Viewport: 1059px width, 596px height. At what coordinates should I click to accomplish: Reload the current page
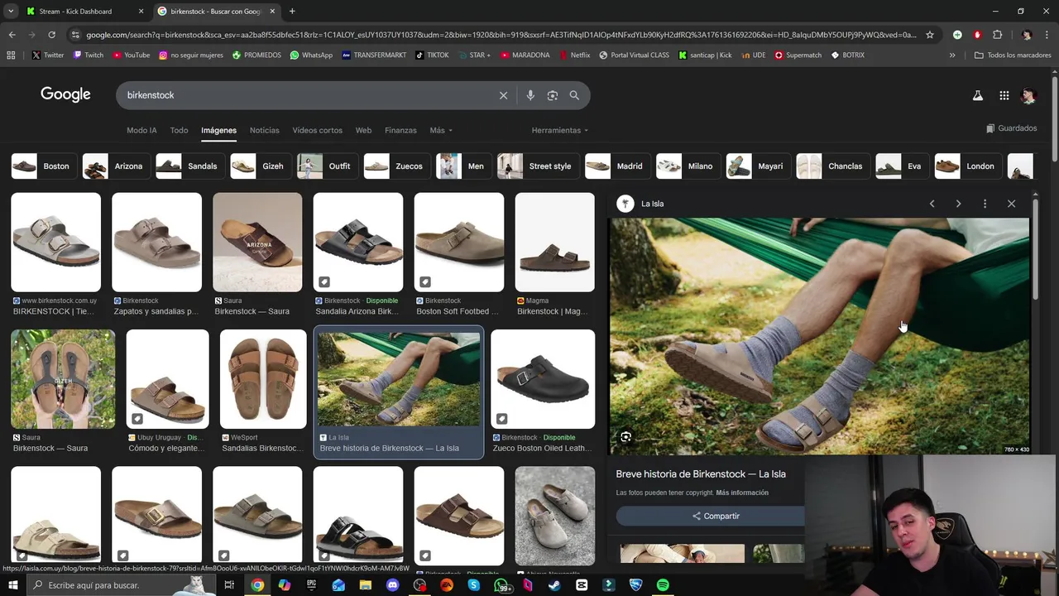click(x=51, y=35)
